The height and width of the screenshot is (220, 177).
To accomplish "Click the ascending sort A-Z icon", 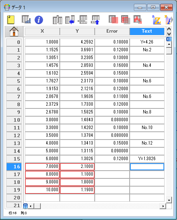I will click(x=156, y=20).
